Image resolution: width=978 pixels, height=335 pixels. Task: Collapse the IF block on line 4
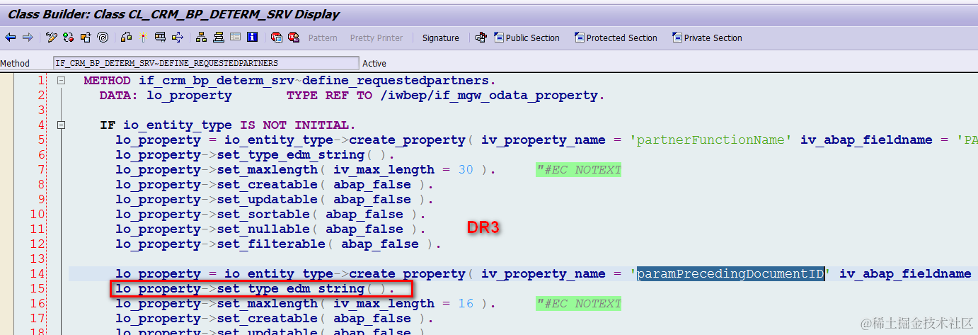61,125
